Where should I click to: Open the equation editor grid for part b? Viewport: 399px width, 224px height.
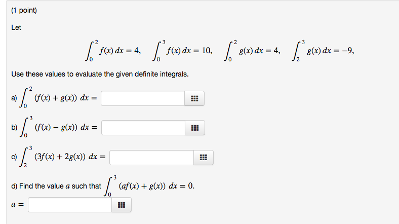pyautogui.click(x=195, y=128)
